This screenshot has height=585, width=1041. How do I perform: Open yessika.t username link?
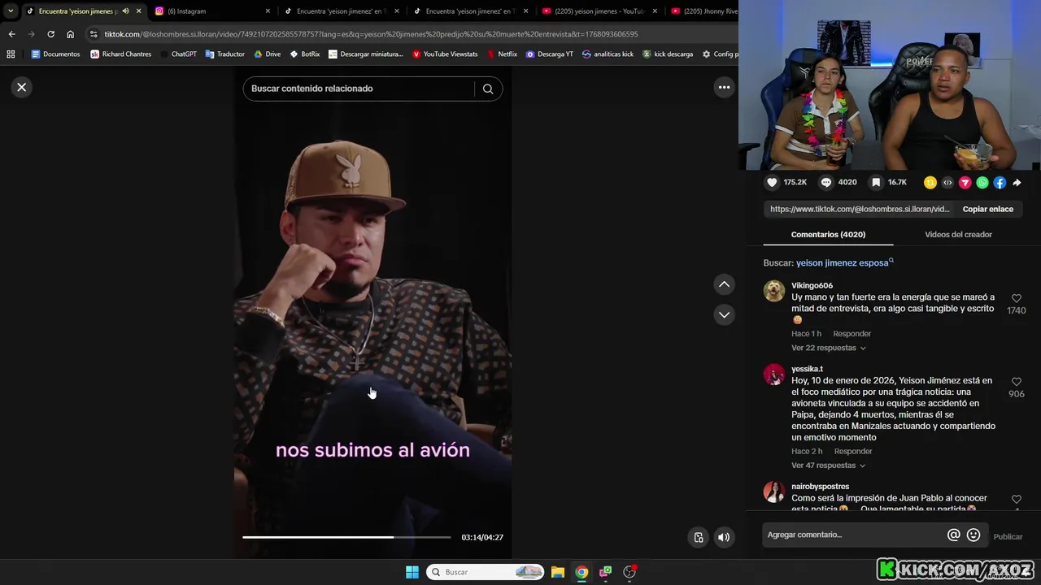(807, 369)
